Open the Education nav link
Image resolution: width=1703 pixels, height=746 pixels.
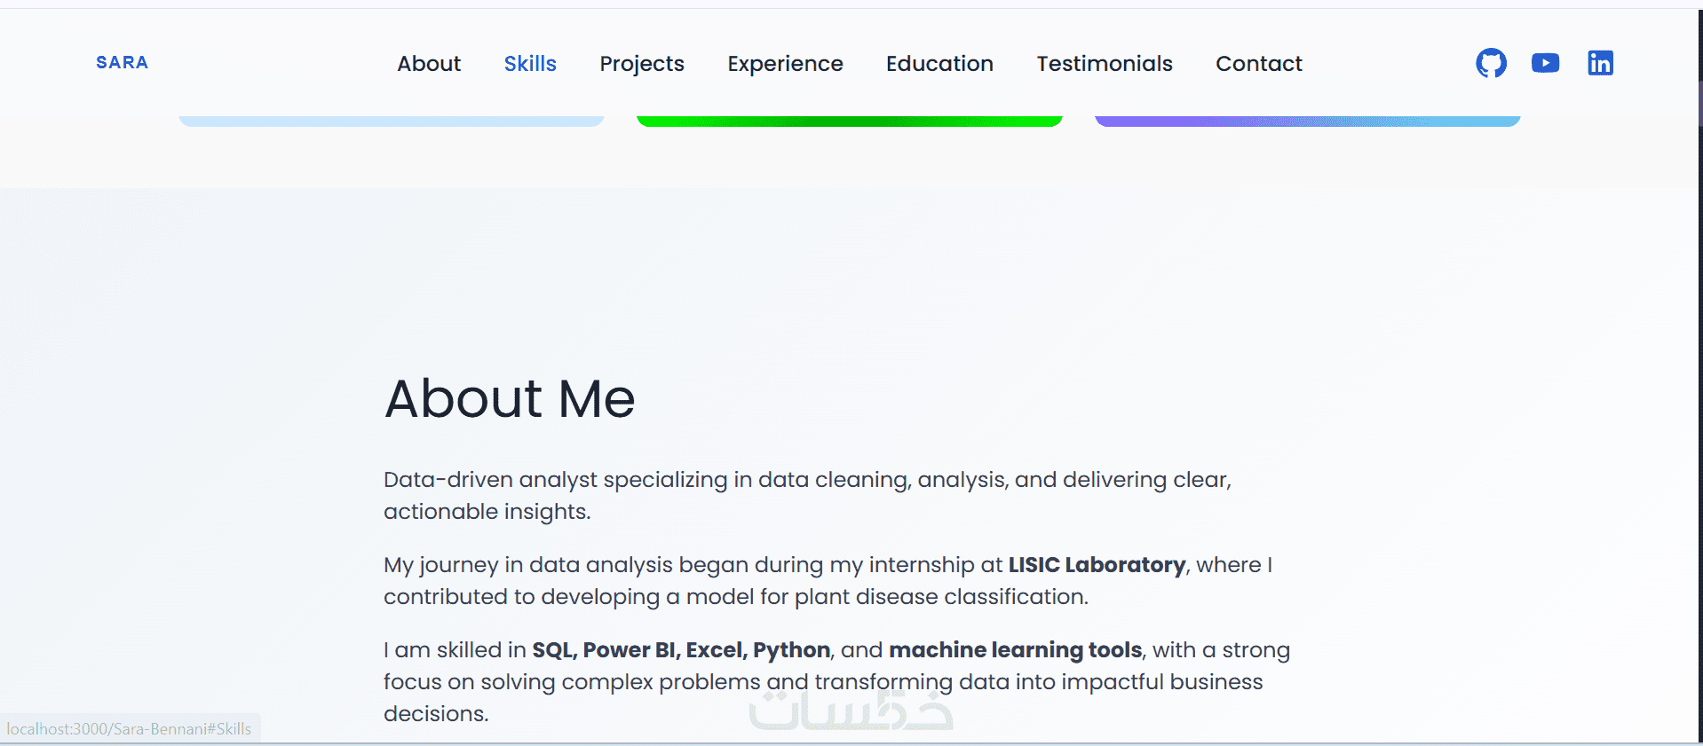(939, 64)
